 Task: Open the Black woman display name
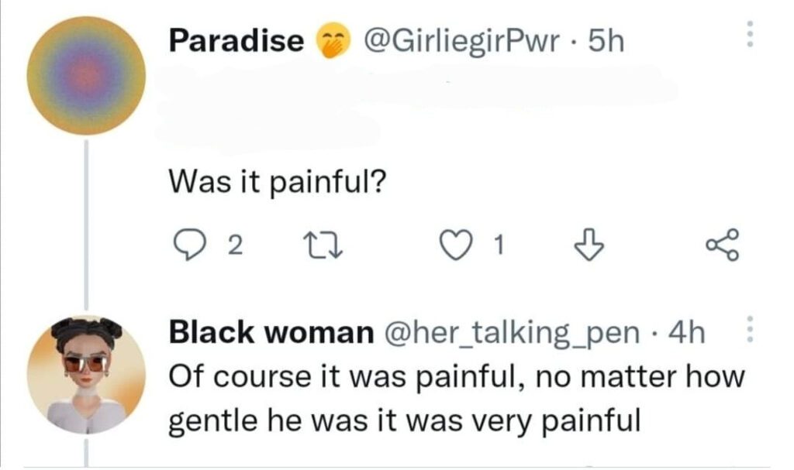point(271,332)
